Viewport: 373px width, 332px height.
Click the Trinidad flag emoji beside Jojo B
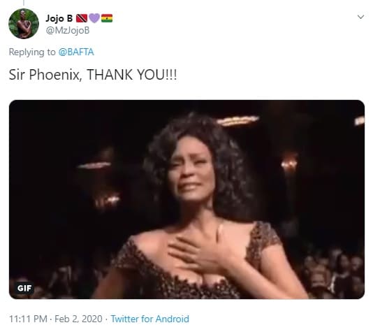pos(82,18)
